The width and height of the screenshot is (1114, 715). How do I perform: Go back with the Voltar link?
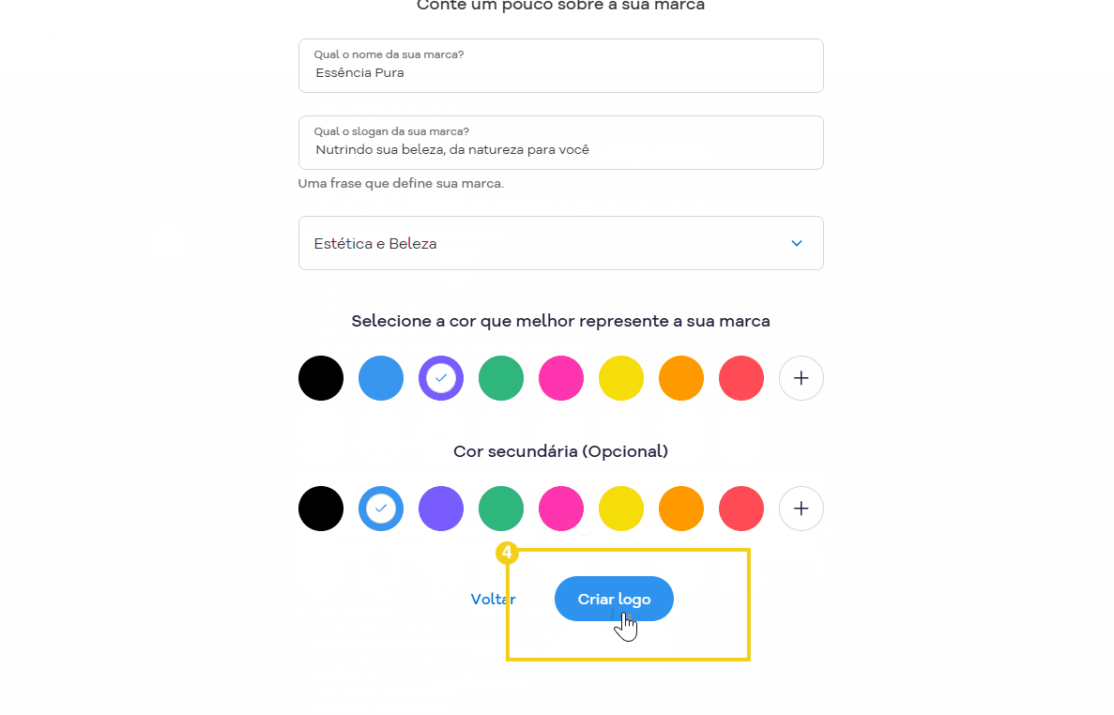point(493,600)
